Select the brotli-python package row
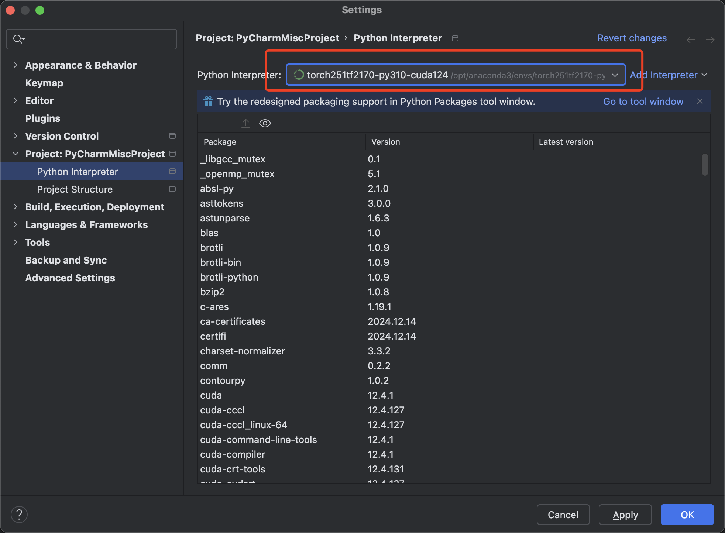Viewport: 725px width, 533px height. [x=449, y=277]
